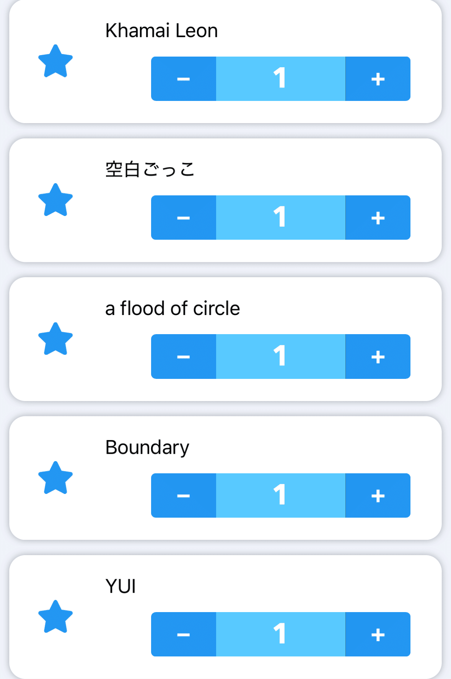Tap the minus button for Boundary
This screenshot has width=451, height=679.
tap(184, 495)
